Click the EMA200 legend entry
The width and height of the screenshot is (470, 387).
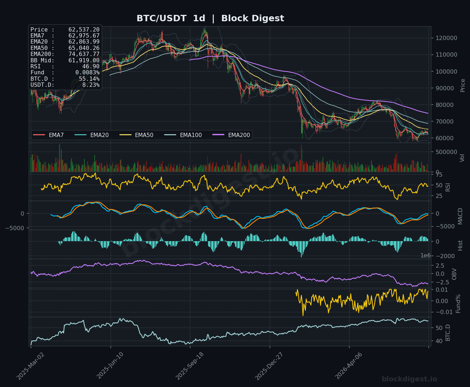pyautogui.click(x=231, y=135)
